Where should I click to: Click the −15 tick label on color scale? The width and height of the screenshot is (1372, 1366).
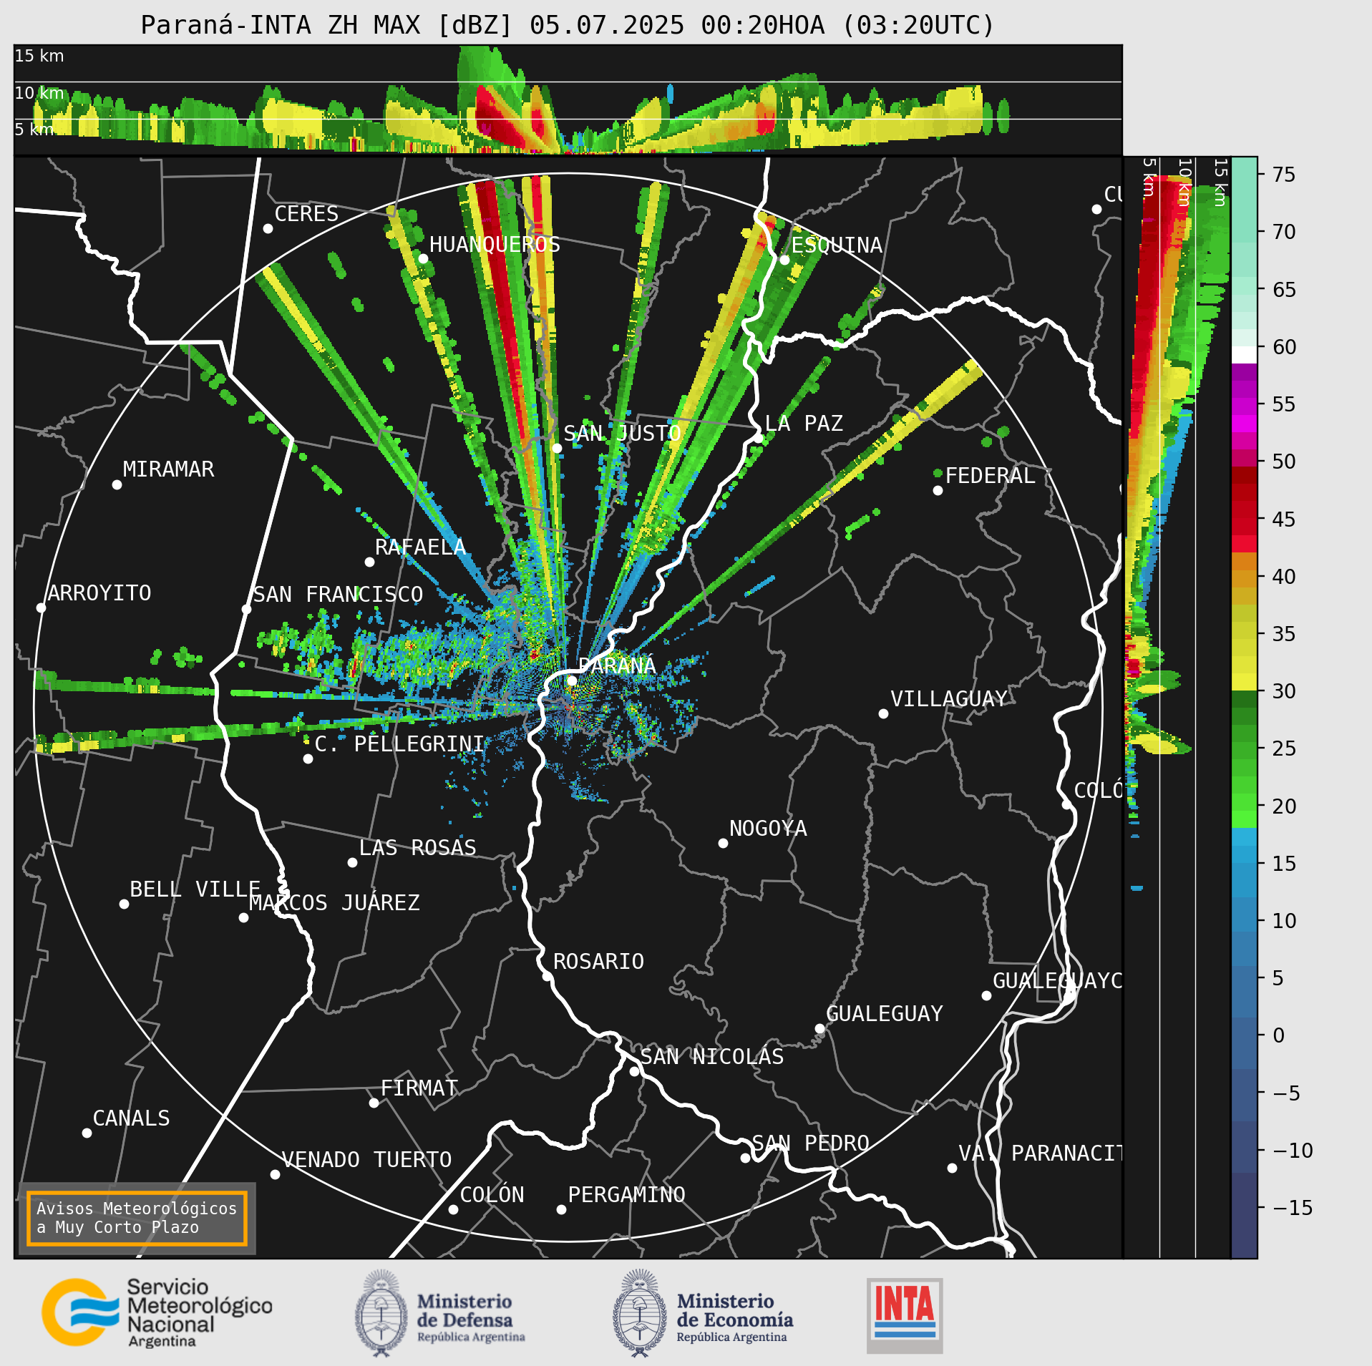click(1293, 1208)
